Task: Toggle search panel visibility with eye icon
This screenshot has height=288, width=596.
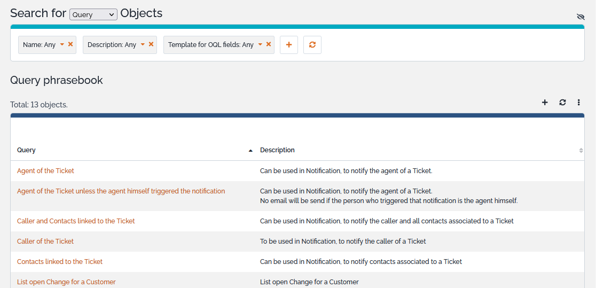Action: pyautogui.click(x=581, y=17)
